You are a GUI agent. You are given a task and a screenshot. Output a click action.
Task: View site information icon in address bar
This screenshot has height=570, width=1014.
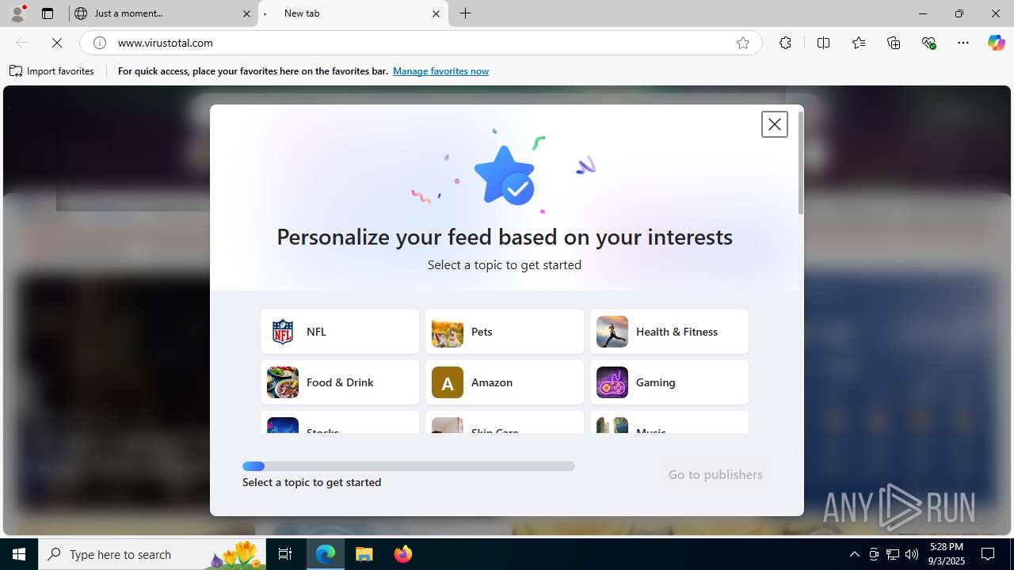pos(100,43)
